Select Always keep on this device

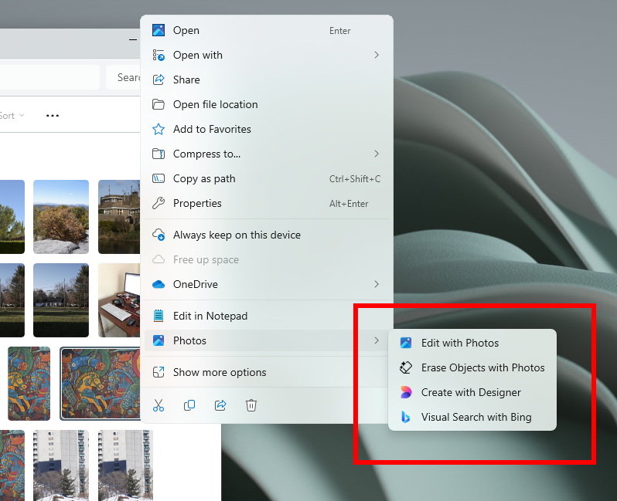point(237,235)
